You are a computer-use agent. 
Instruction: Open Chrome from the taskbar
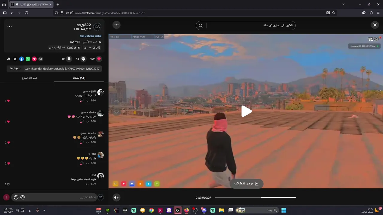151,210
